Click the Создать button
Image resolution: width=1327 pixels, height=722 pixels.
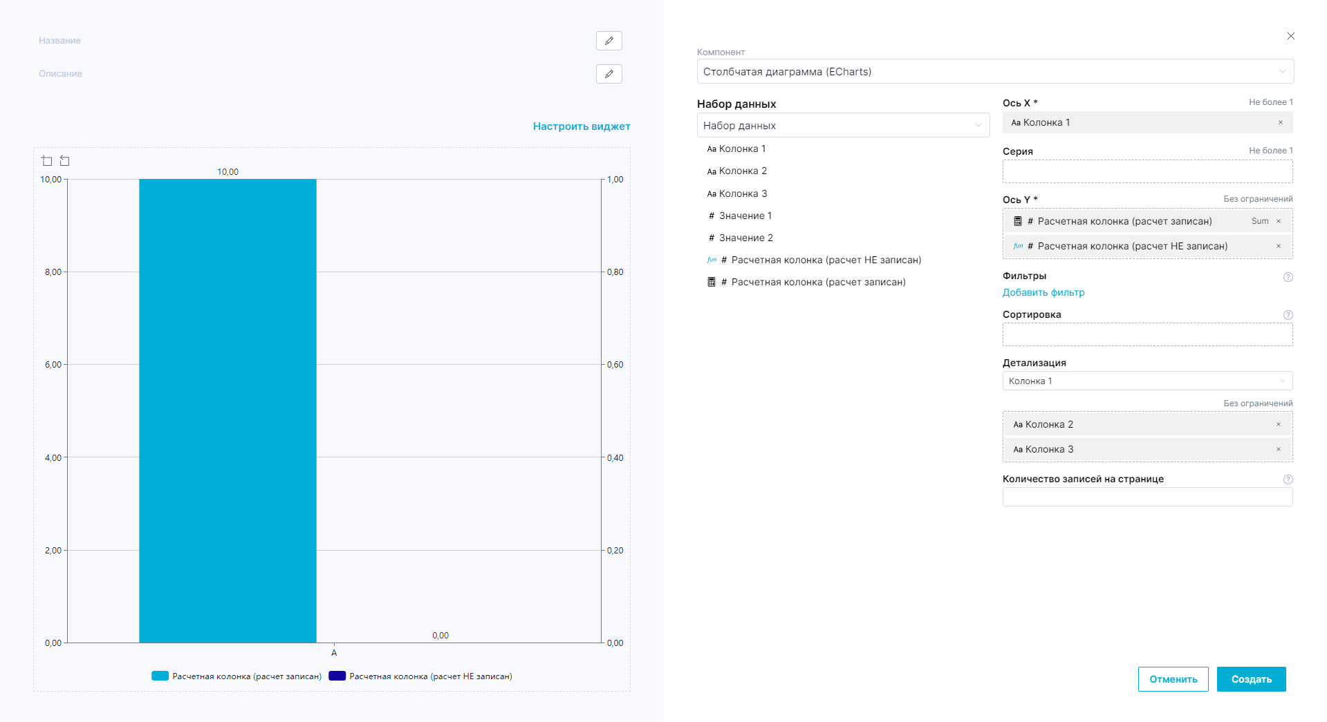1251,679
